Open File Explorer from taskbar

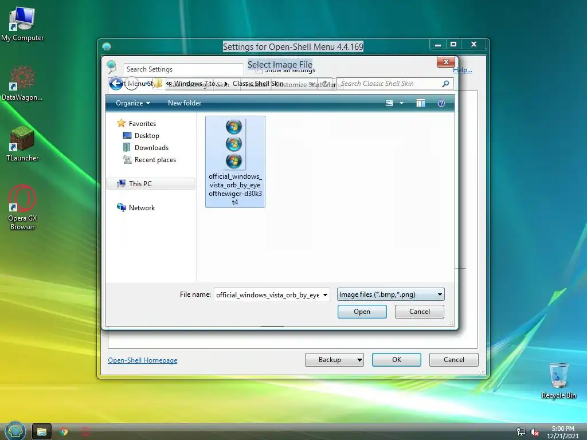pos(41,432)
